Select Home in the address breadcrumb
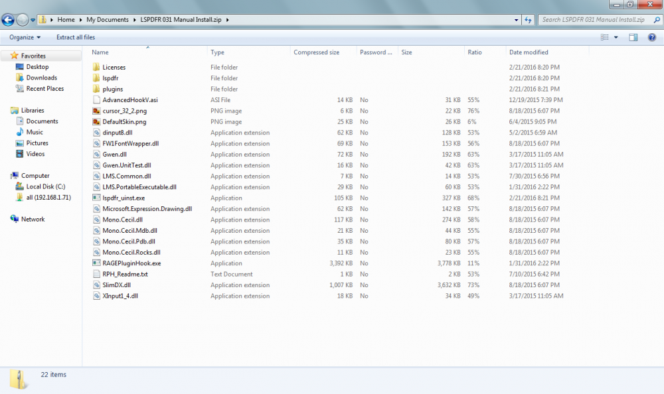 [66, 19]
